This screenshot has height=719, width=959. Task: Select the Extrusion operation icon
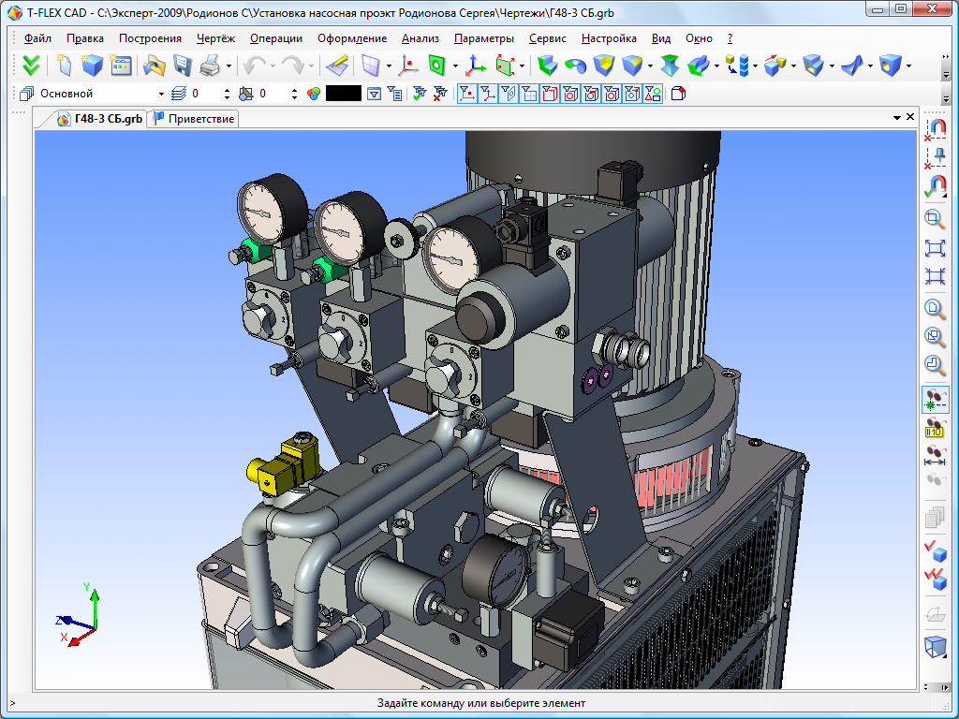pyautogui.click(x=548, y=66)
